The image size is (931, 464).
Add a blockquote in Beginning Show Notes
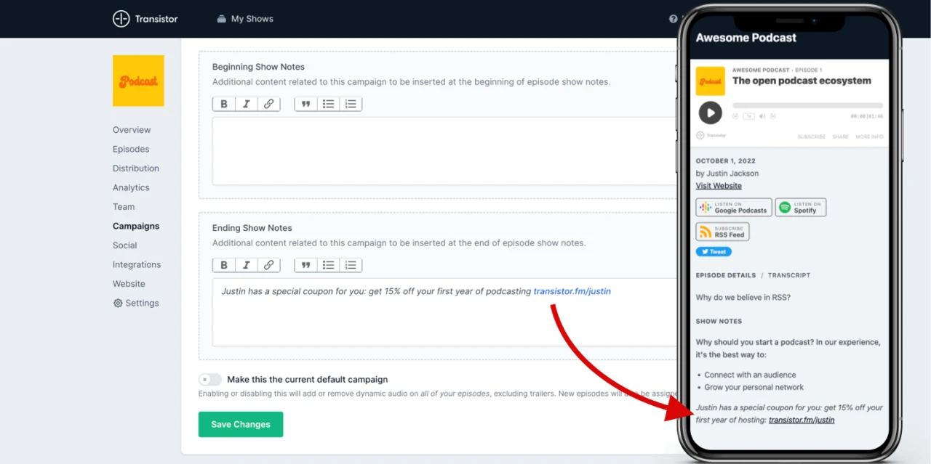pos(306,104)
